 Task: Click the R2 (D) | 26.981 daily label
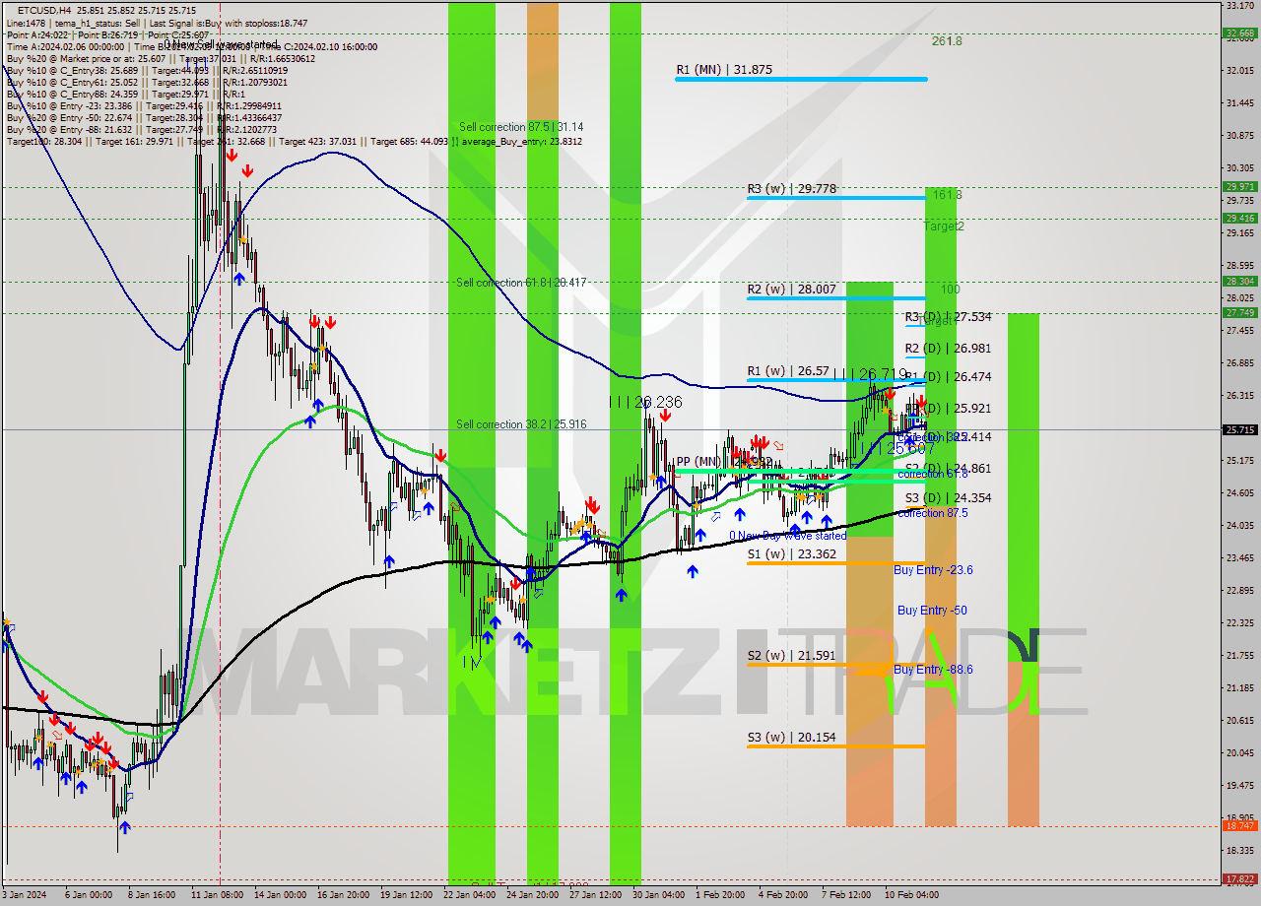[948, 349]
